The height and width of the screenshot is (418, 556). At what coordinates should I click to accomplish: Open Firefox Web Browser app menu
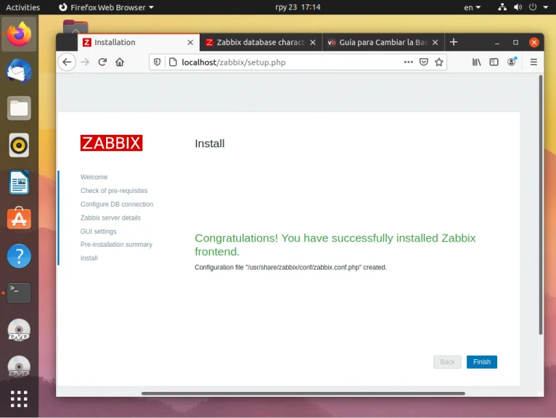pyautogui.click(x=106, y=7)
